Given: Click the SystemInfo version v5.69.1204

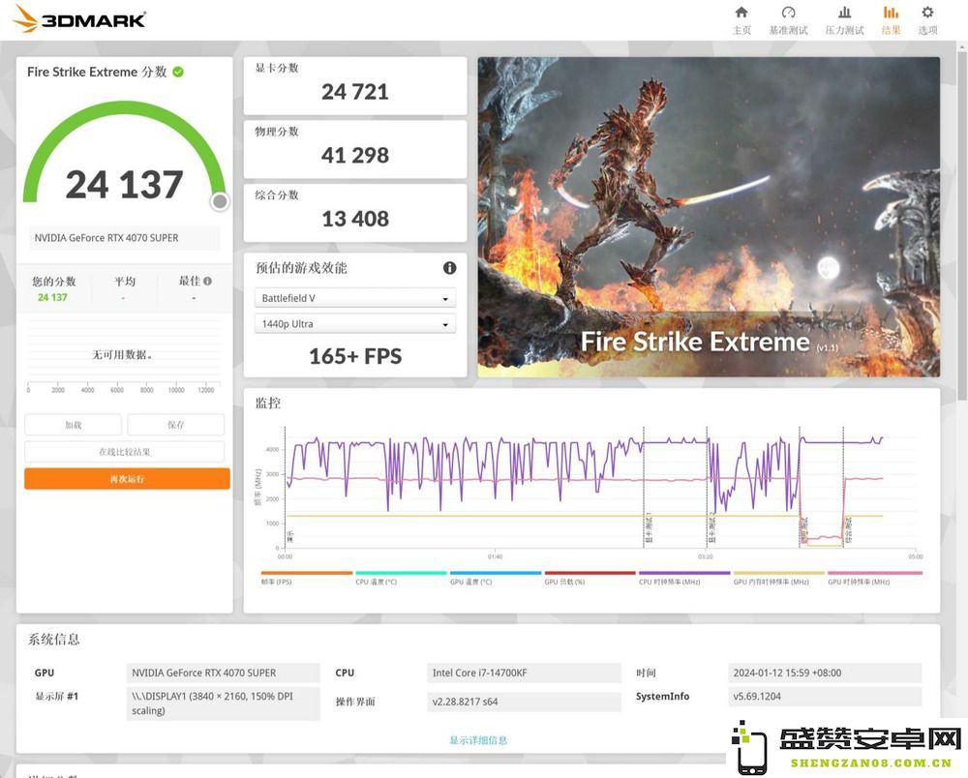Looking at the screenshot, I should pos(824,696).
